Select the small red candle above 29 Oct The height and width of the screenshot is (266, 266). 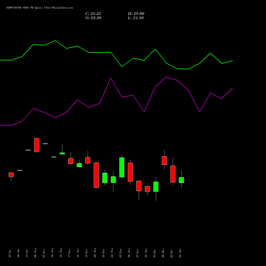(11, 174)
